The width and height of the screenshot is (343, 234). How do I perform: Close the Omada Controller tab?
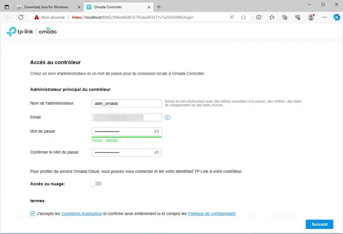tap(149, 7)
